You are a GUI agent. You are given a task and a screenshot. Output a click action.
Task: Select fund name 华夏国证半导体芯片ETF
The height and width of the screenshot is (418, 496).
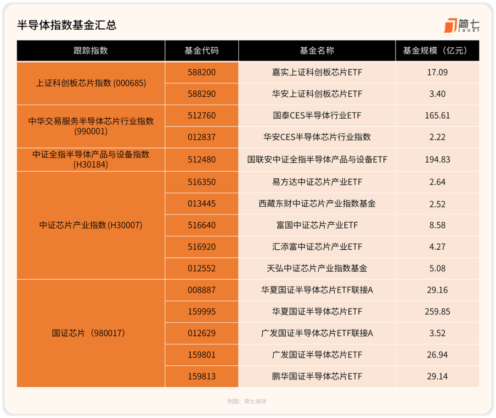[x=317, y=312]
